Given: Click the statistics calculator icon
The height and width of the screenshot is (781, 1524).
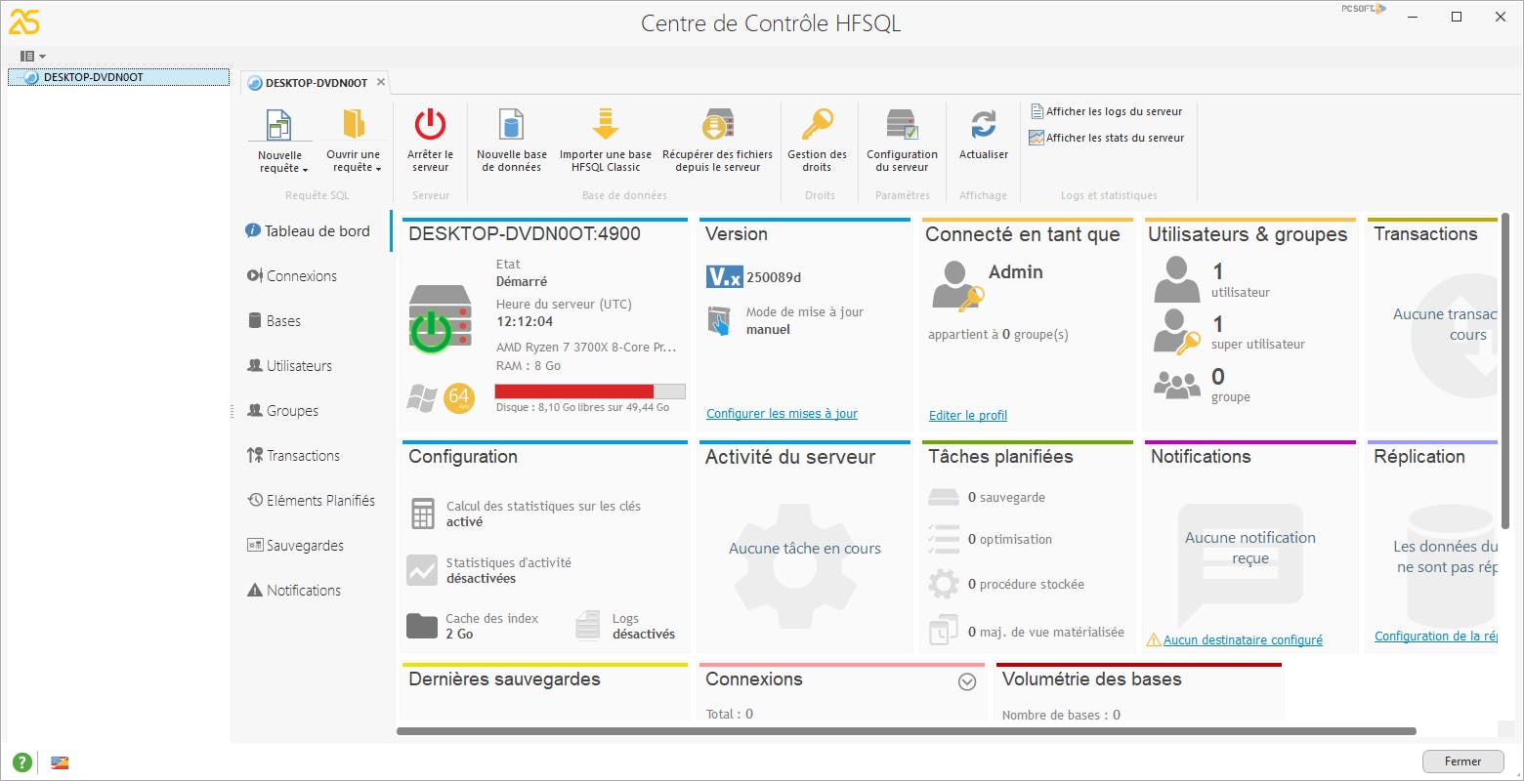Looking at the screenshot, I should (422, 514).
